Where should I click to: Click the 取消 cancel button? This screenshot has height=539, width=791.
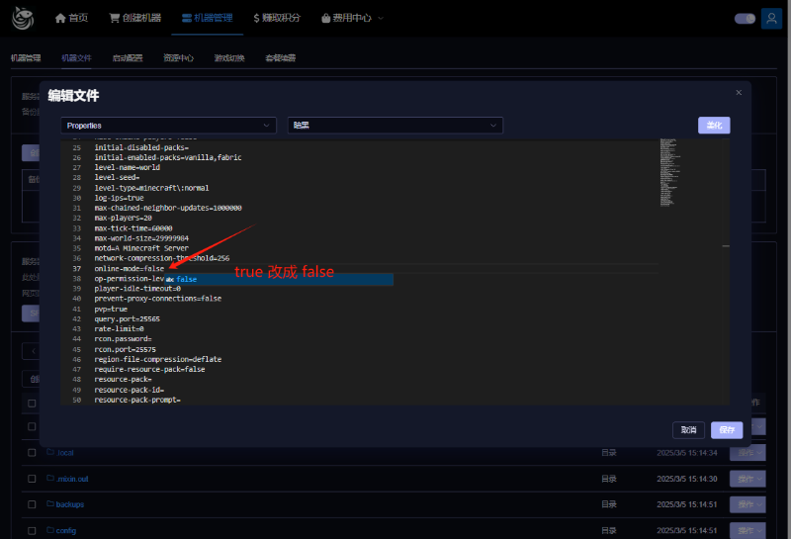(x=688, y=430)
